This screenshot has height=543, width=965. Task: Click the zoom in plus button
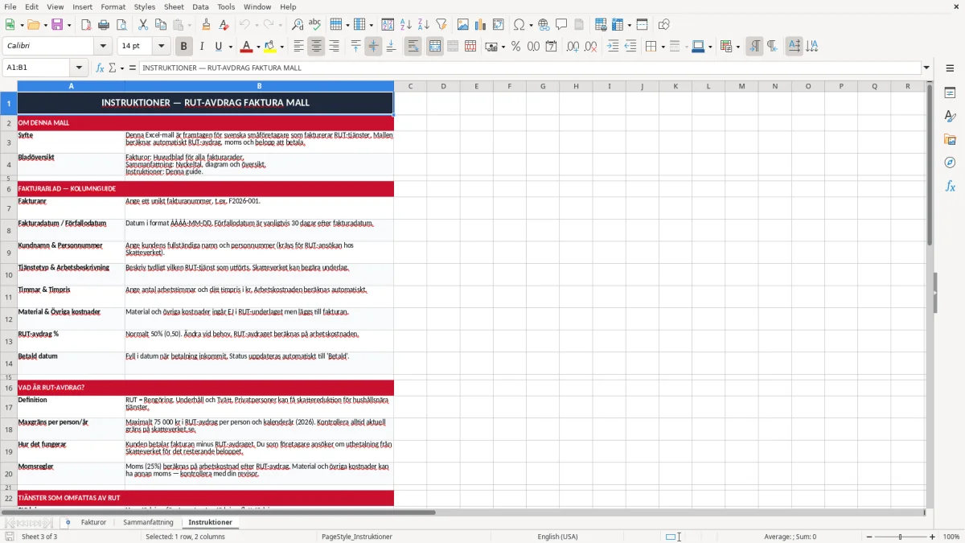pos(933,537)
